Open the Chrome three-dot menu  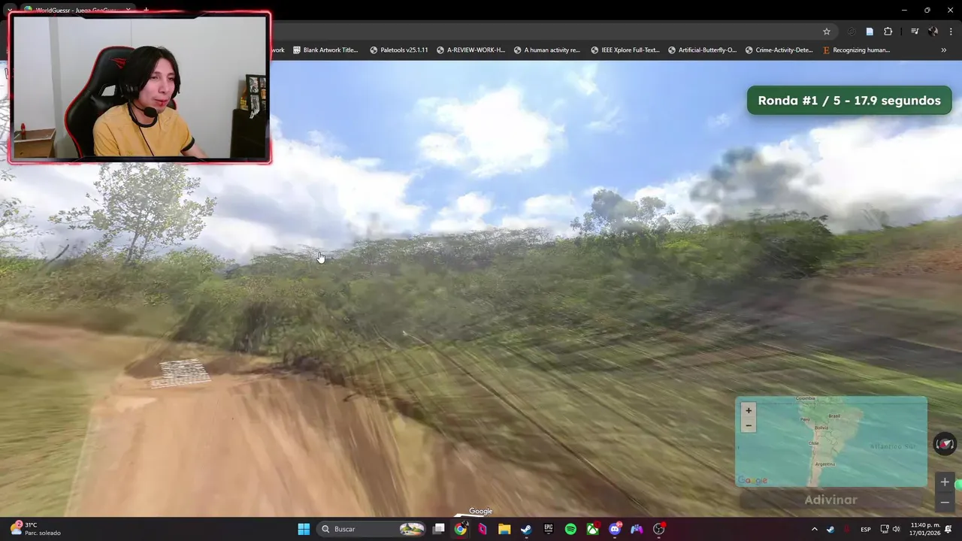click(951, 32)
